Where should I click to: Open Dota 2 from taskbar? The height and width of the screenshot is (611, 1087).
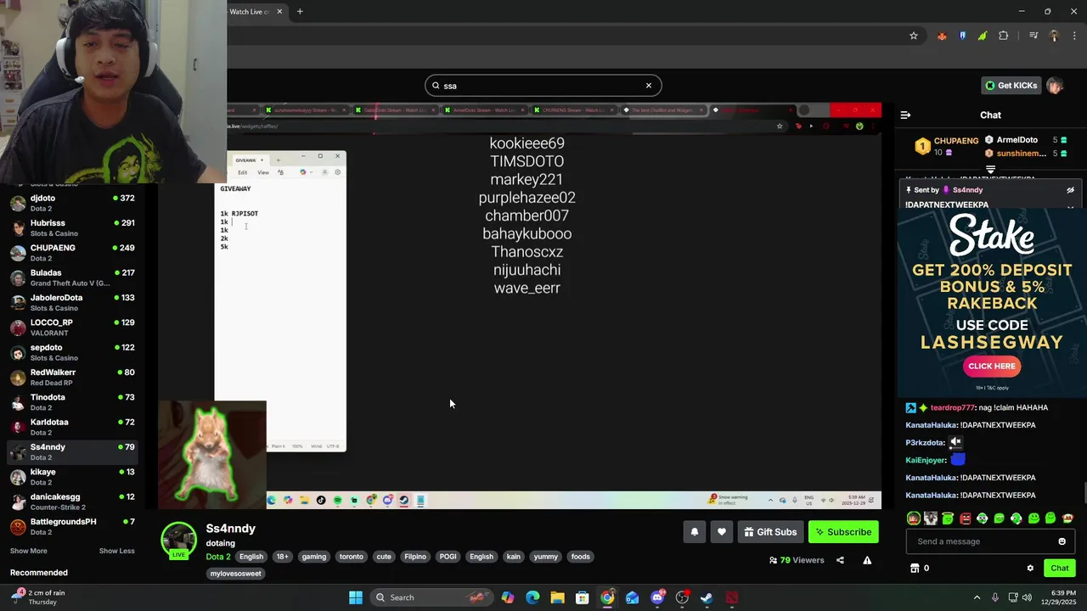click(x=731, y=597)
